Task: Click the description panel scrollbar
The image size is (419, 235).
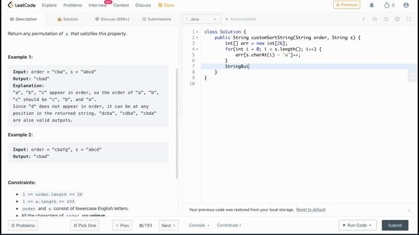Action: click(x=177, y=124)
